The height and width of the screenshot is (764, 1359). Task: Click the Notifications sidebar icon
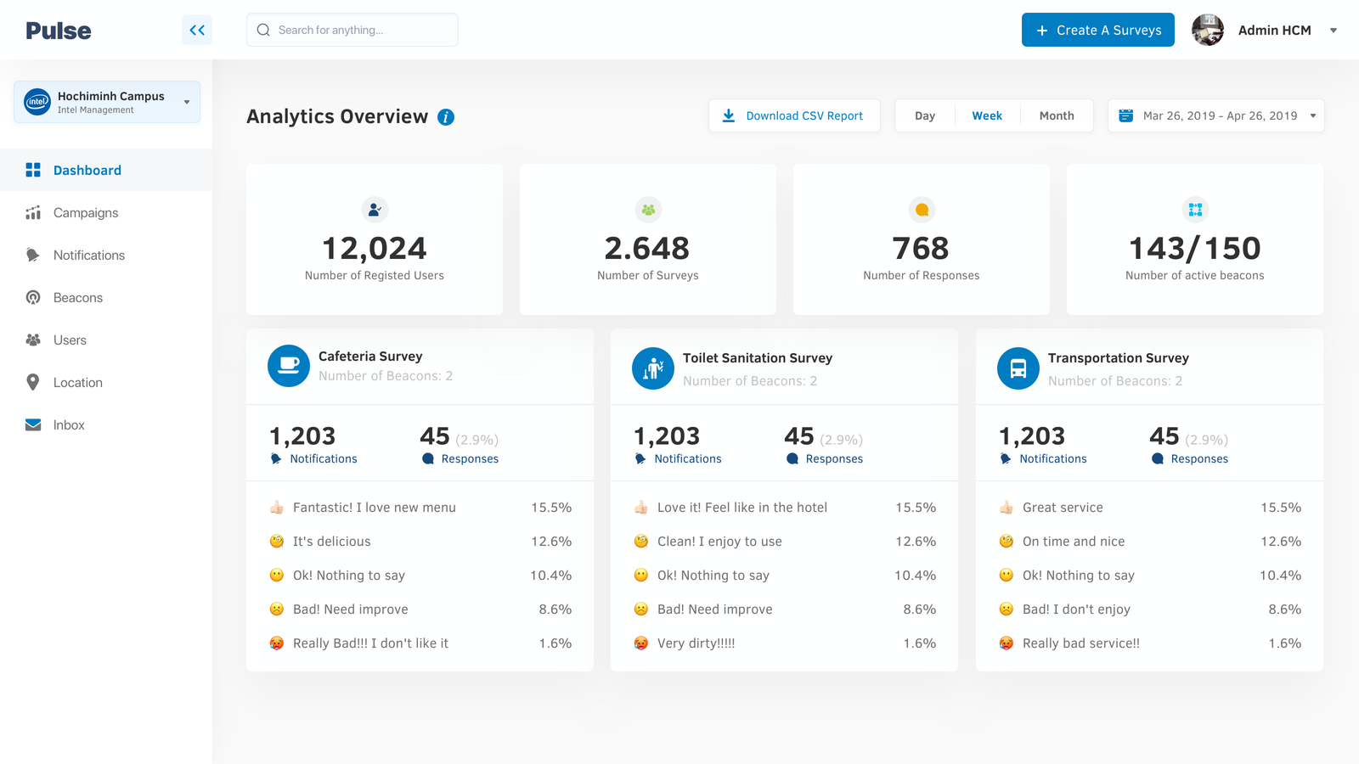coord(33,255)
